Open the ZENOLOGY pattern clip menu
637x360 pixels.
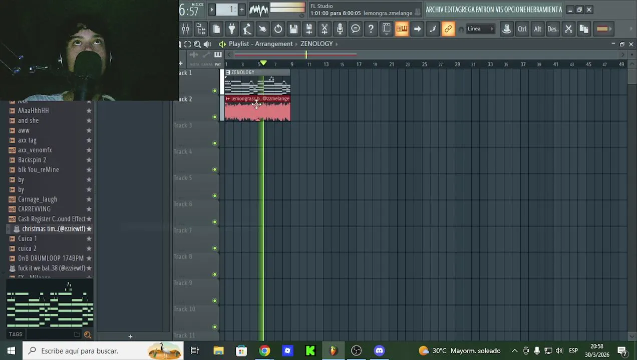[228, 72]
